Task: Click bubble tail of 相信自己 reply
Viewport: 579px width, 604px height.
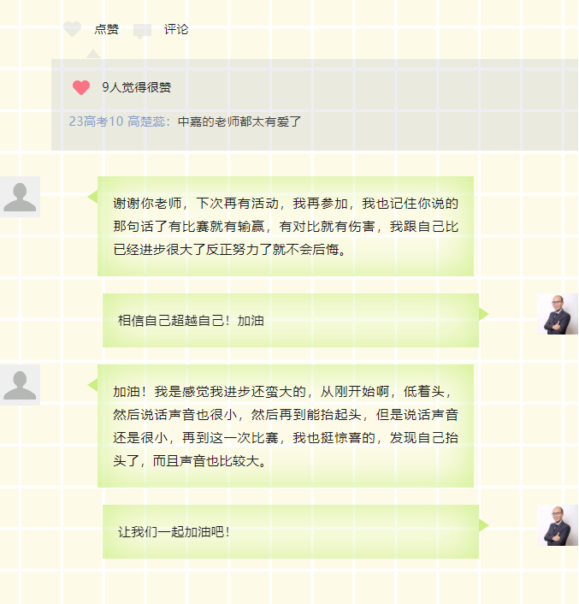Action: click(483, 314)
